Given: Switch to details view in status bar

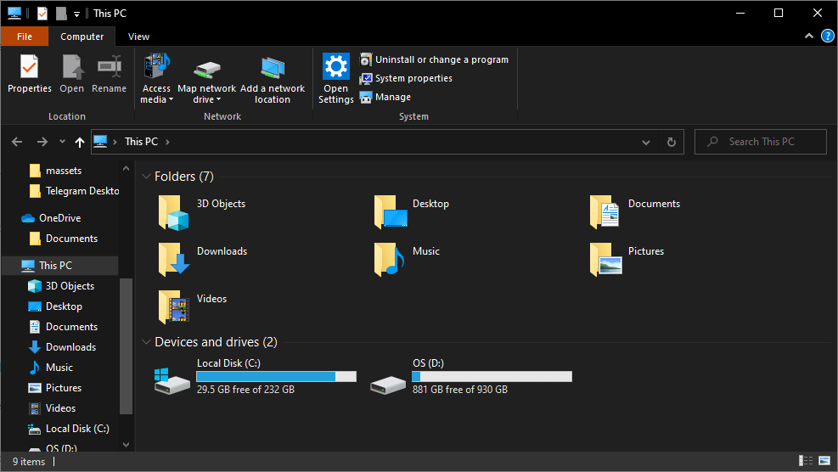Looking at the screenshot, I should 805,461.
